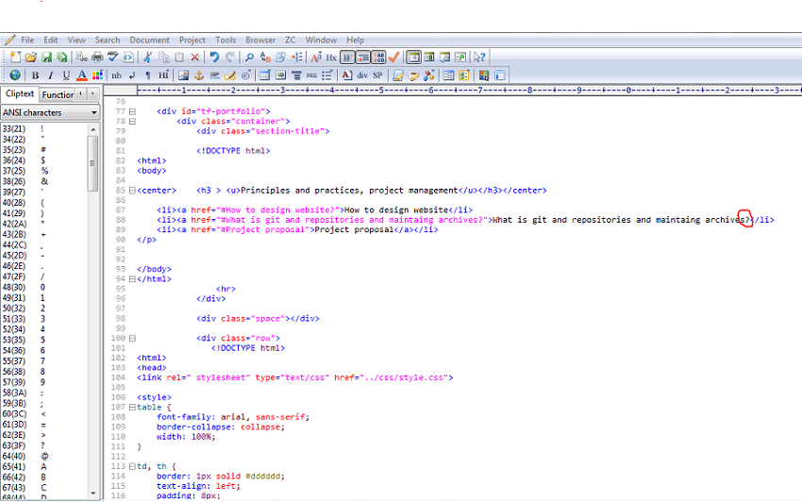The width and height of the screenshot is (802, 502).
Task: Switch to the Functions tab
Action: click(58, 94)
